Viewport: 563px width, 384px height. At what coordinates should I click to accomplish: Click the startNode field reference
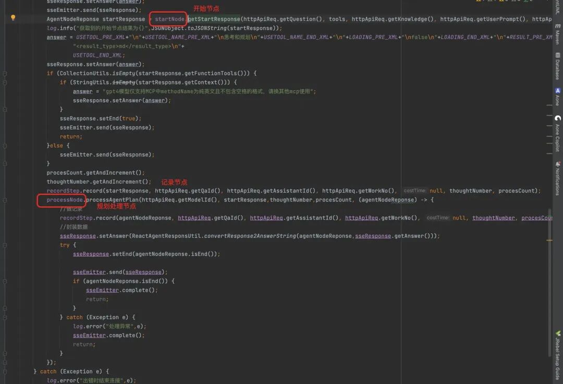tap(169, 19)
